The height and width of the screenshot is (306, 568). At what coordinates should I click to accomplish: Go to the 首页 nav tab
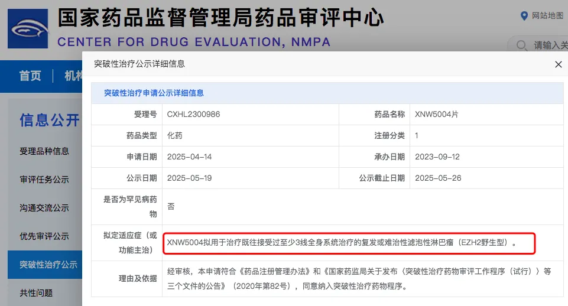click(30, 76)
